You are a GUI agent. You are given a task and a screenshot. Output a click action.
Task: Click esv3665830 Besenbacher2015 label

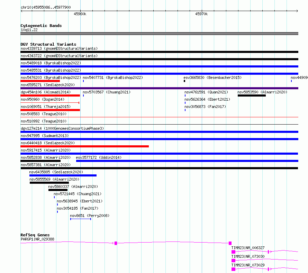(x=212, y=78)
